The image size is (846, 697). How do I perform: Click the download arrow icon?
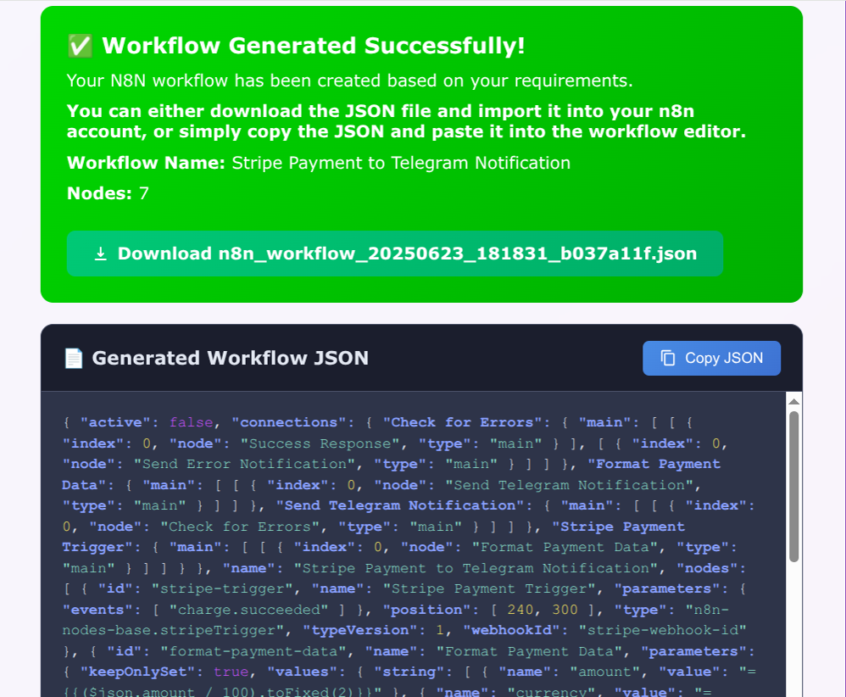100,254
